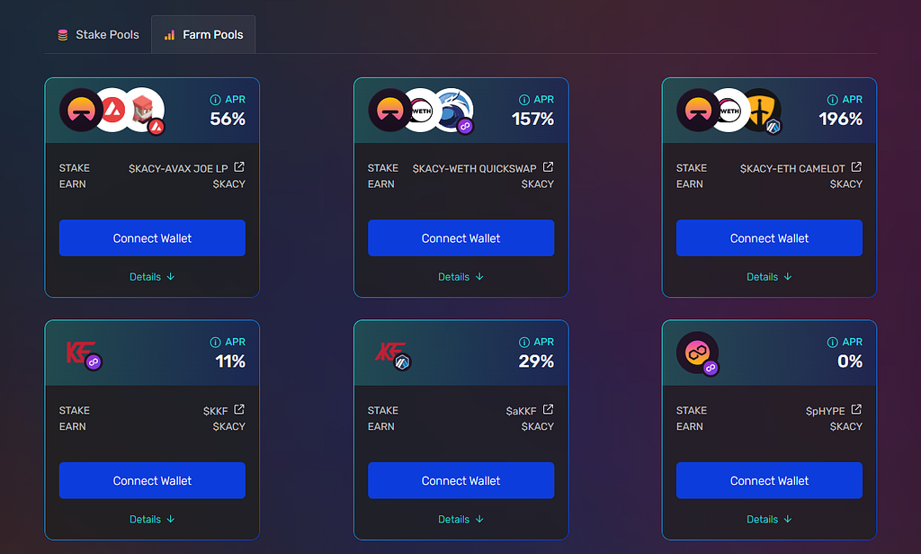Open external link icon beside $KKF

239,409
